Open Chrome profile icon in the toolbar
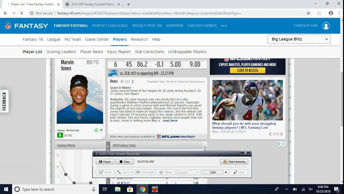The image size is (344, 194). 331,13
